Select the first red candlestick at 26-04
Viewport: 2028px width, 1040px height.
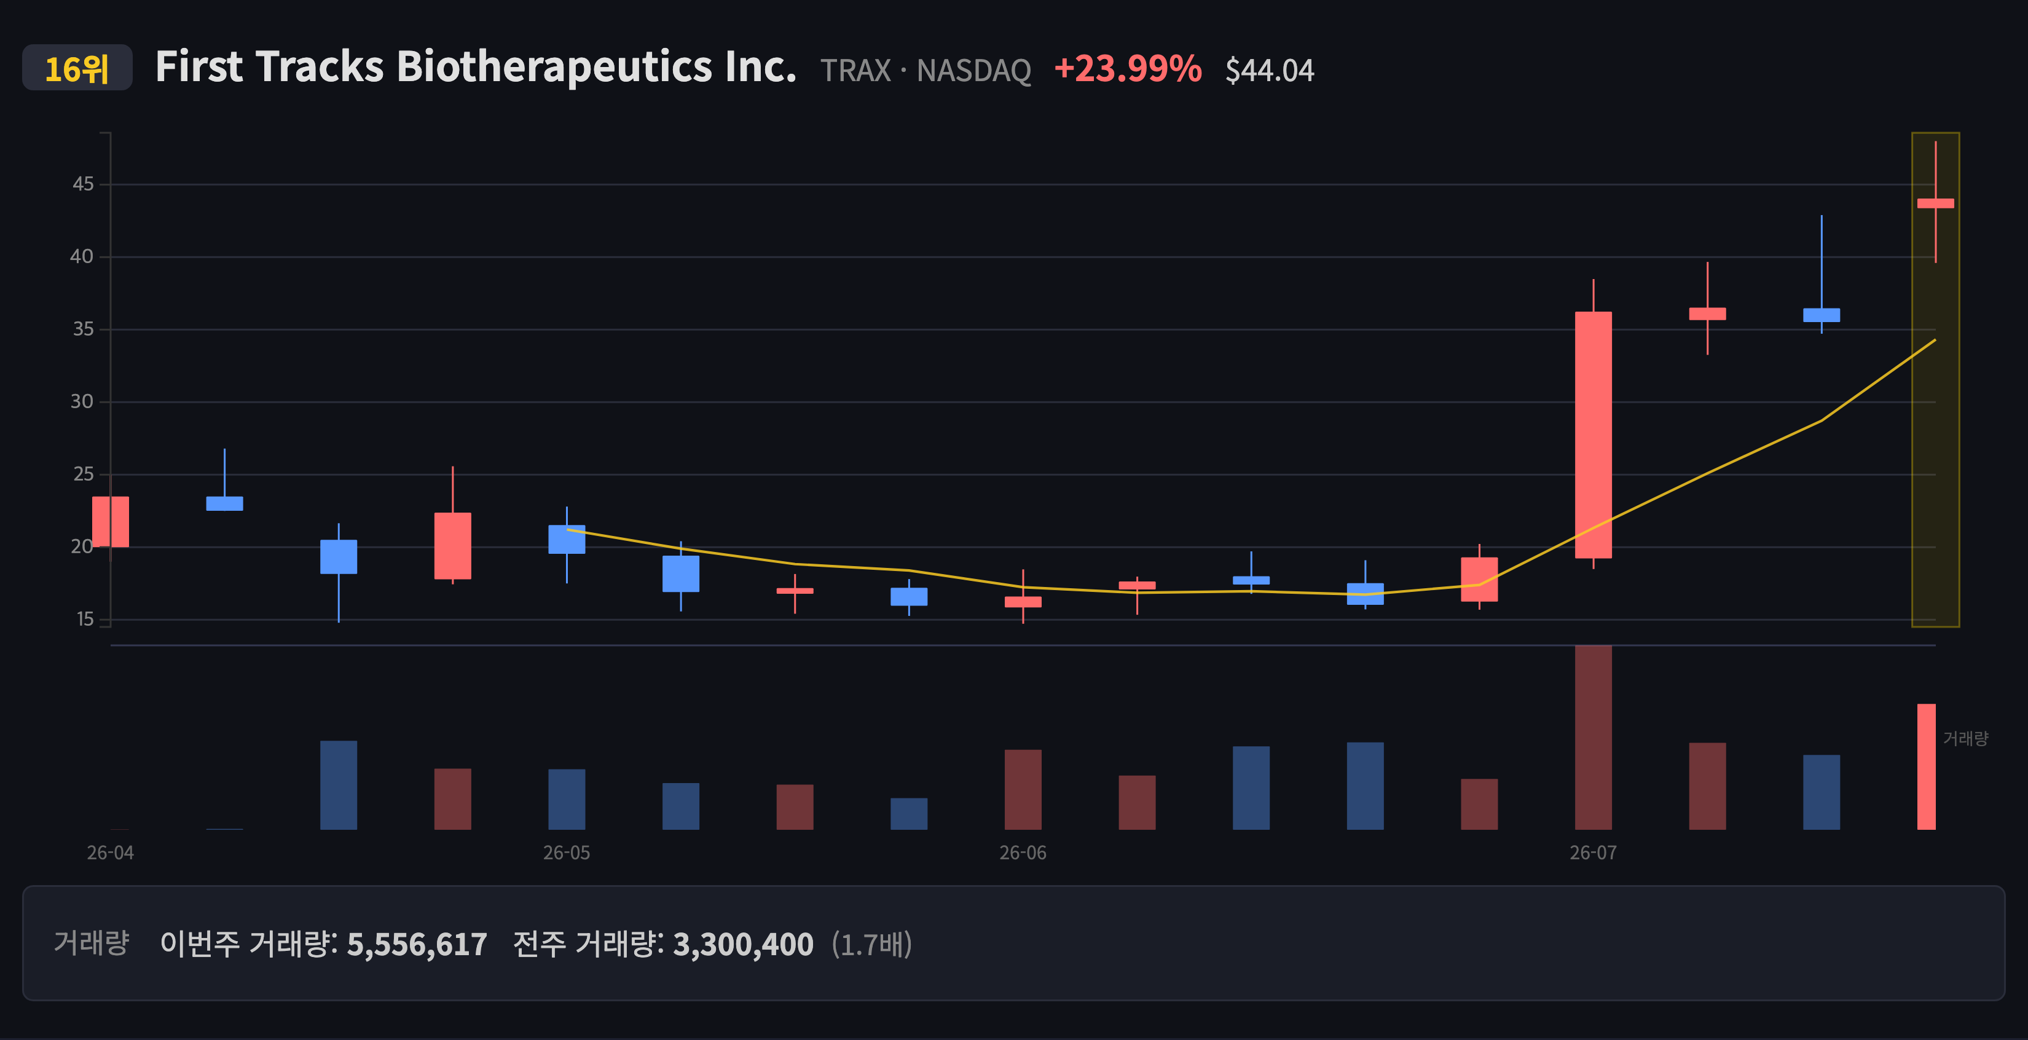pyautogui.click(x=110, y=521)
